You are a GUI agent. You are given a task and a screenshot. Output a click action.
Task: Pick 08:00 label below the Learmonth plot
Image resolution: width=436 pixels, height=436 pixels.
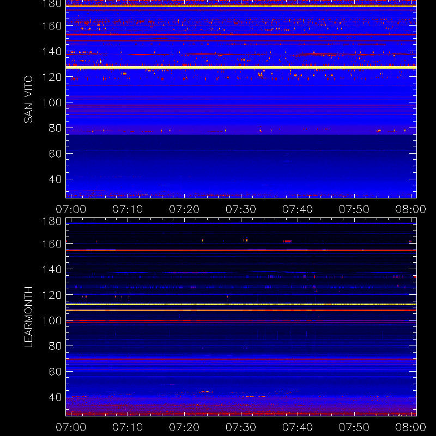click(x=411, y=427)
